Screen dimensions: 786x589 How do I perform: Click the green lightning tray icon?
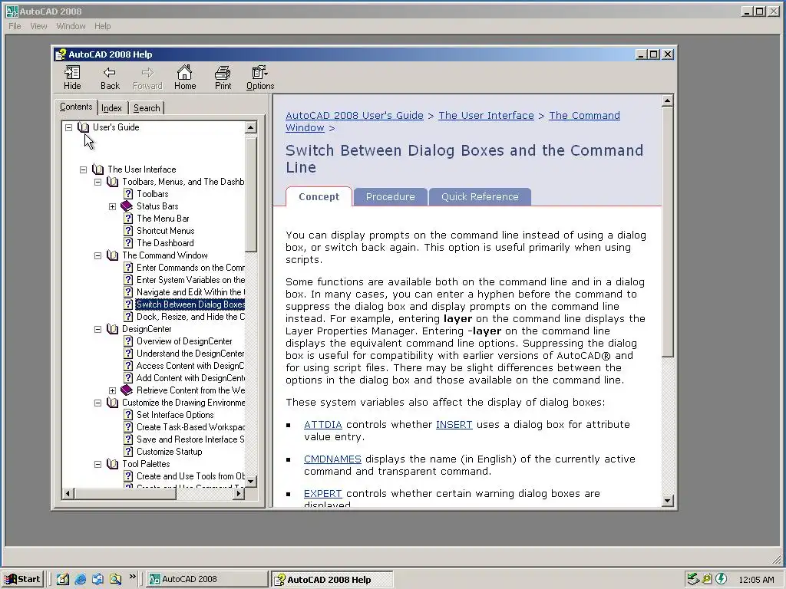point(722,579)
